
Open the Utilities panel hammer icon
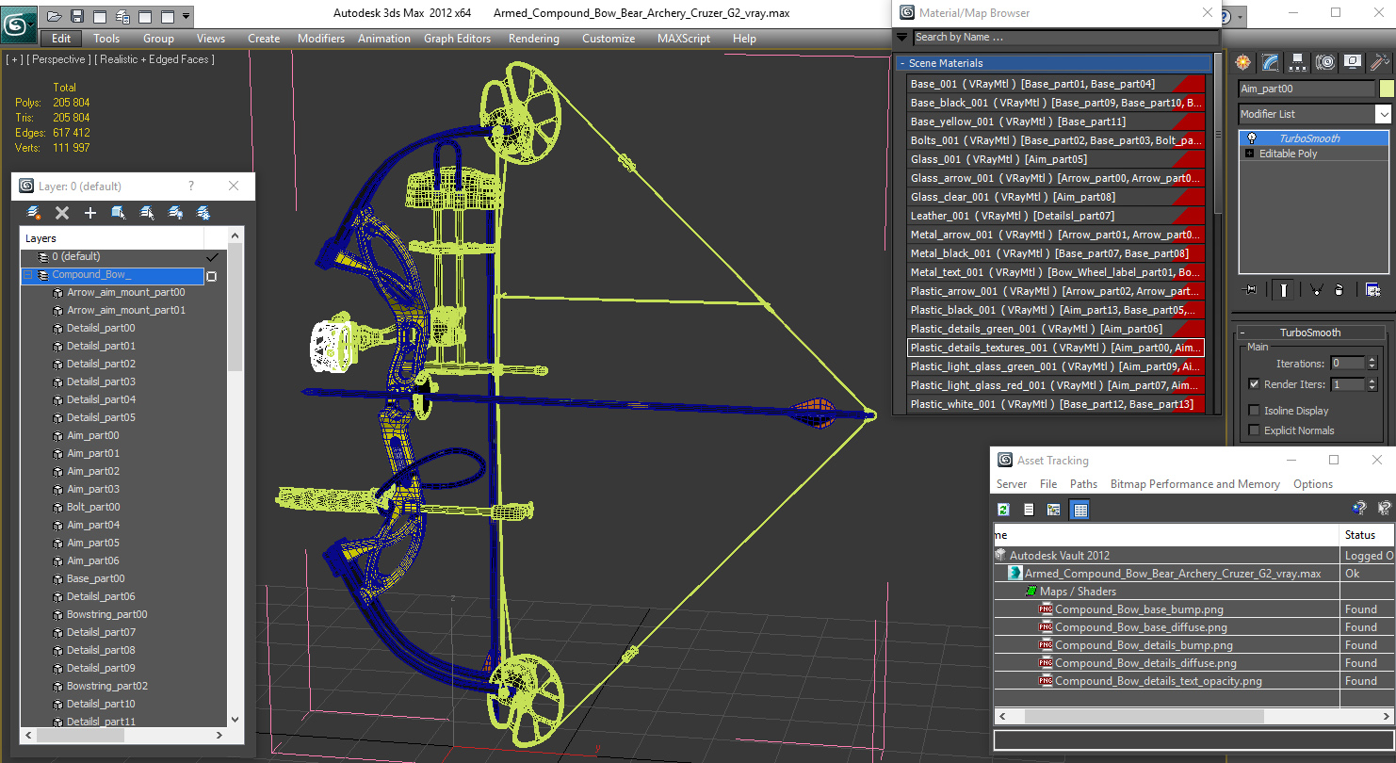[x=1380, y=62]
